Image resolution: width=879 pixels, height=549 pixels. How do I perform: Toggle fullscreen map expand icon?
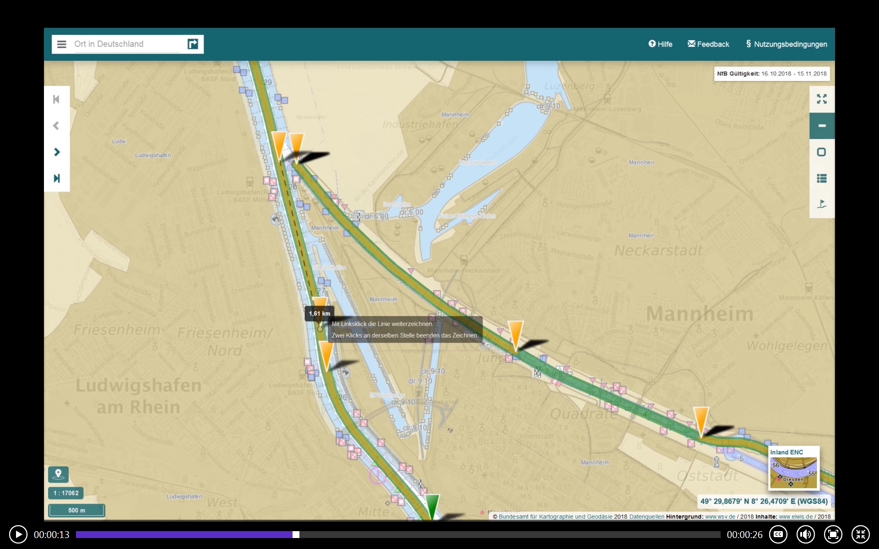[822, 99]
